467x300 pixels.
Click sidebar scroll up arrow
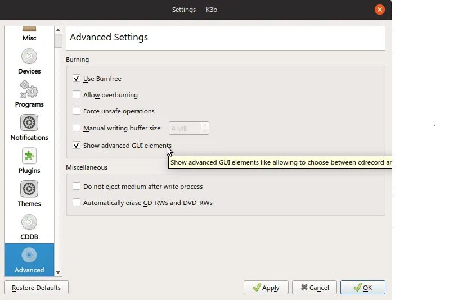coord(58,30)
